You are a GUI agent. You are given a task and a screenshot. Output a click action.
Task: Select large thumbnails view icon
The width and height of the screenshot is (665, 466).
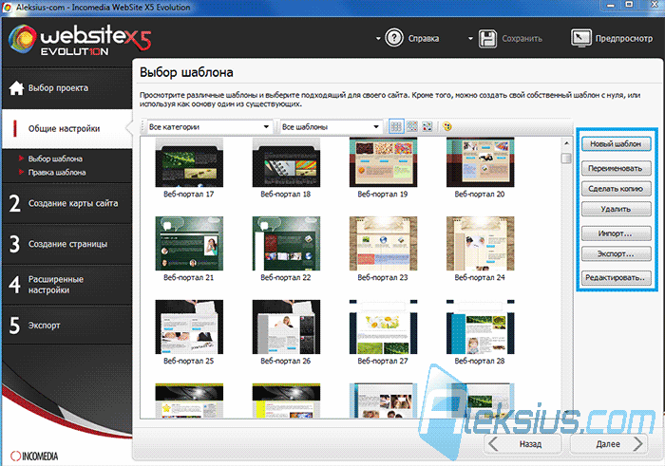(x=427, y=126)
